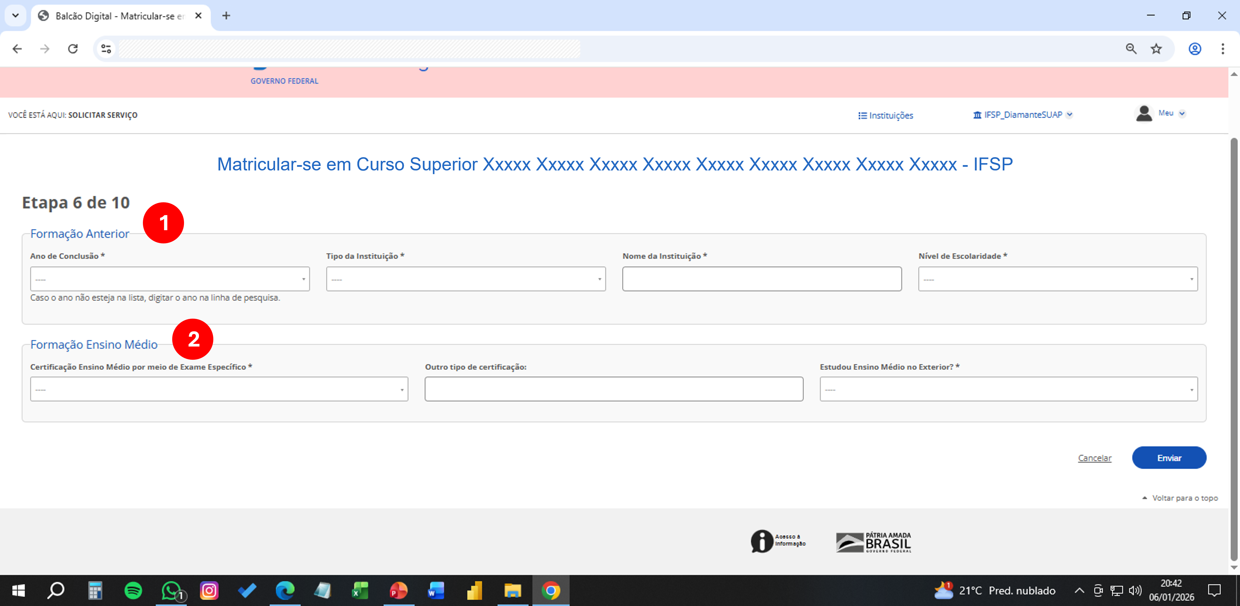Image resolution: width=1240 pixels, height=606 pixels.
Task: Open Estudou Ensino Médio no Exterior dropdown
Action: (x=1008, y=389)
